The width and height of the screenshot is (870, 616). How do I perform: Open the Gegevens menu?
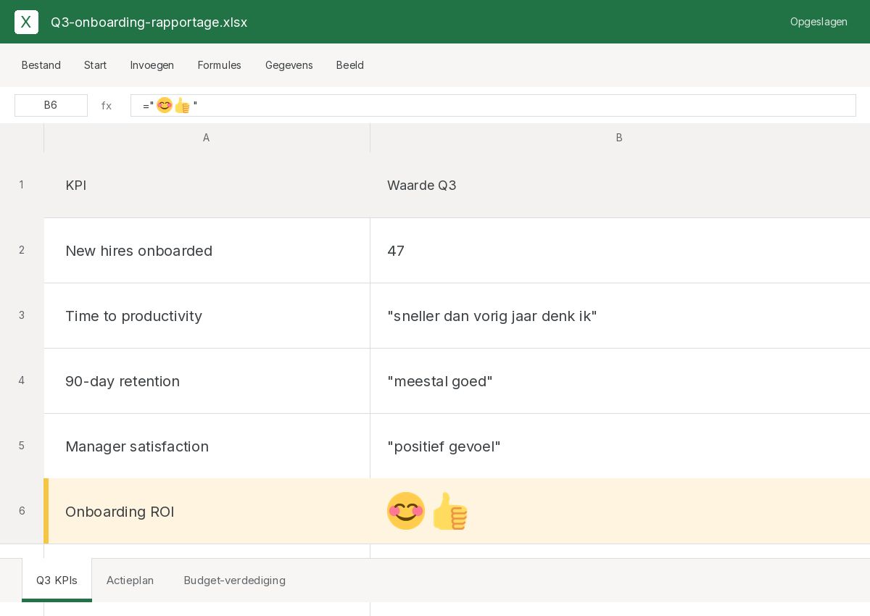click(289, 65)
